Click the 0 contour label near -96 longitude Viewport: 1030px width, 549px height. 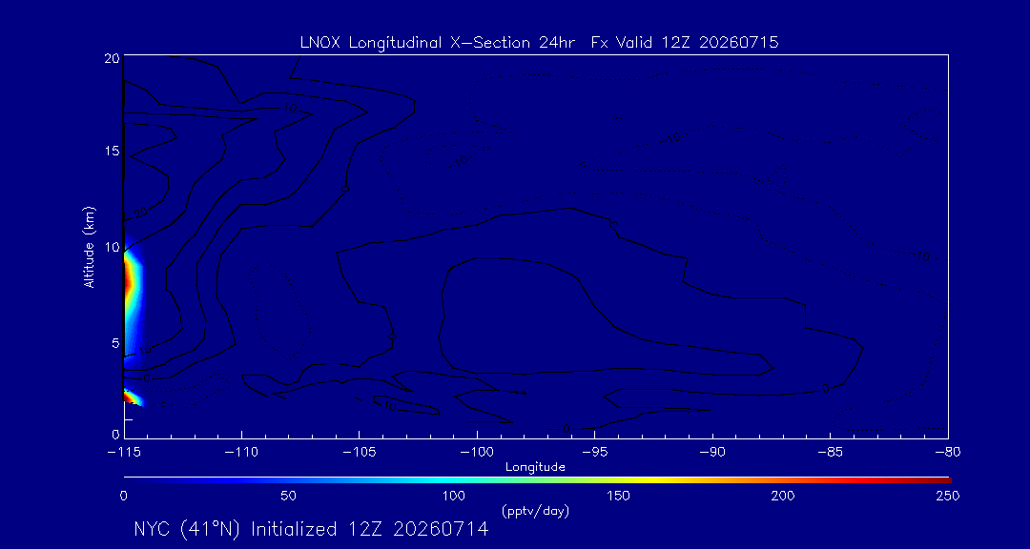[x=566, y=428]
